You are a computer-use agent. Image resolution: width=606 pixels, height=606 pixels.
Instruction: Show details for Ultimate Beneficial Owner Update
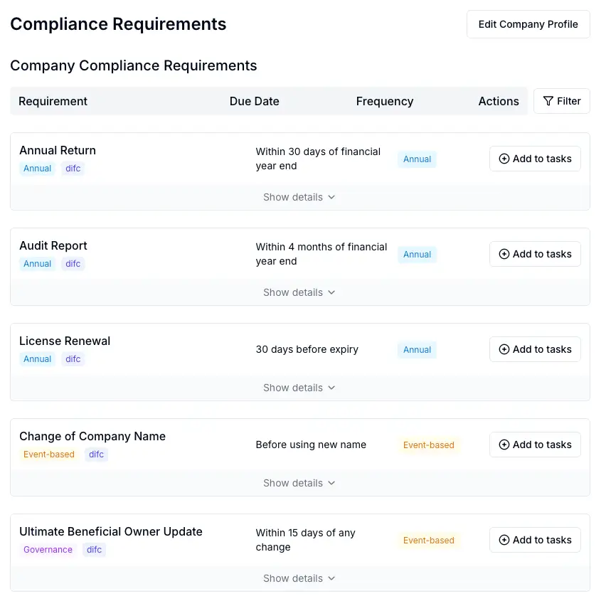click(x=299, y=578)
